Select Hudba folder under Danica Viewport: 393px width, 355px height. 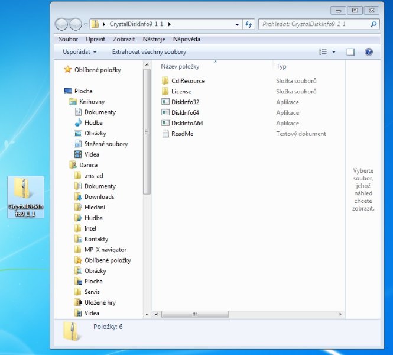click(x=89, y=218)
